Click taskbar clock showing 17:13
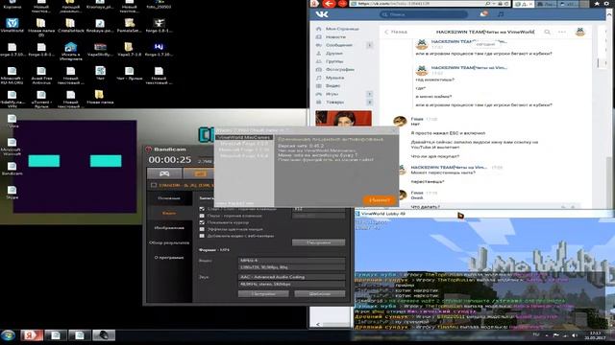 [595, 335]
